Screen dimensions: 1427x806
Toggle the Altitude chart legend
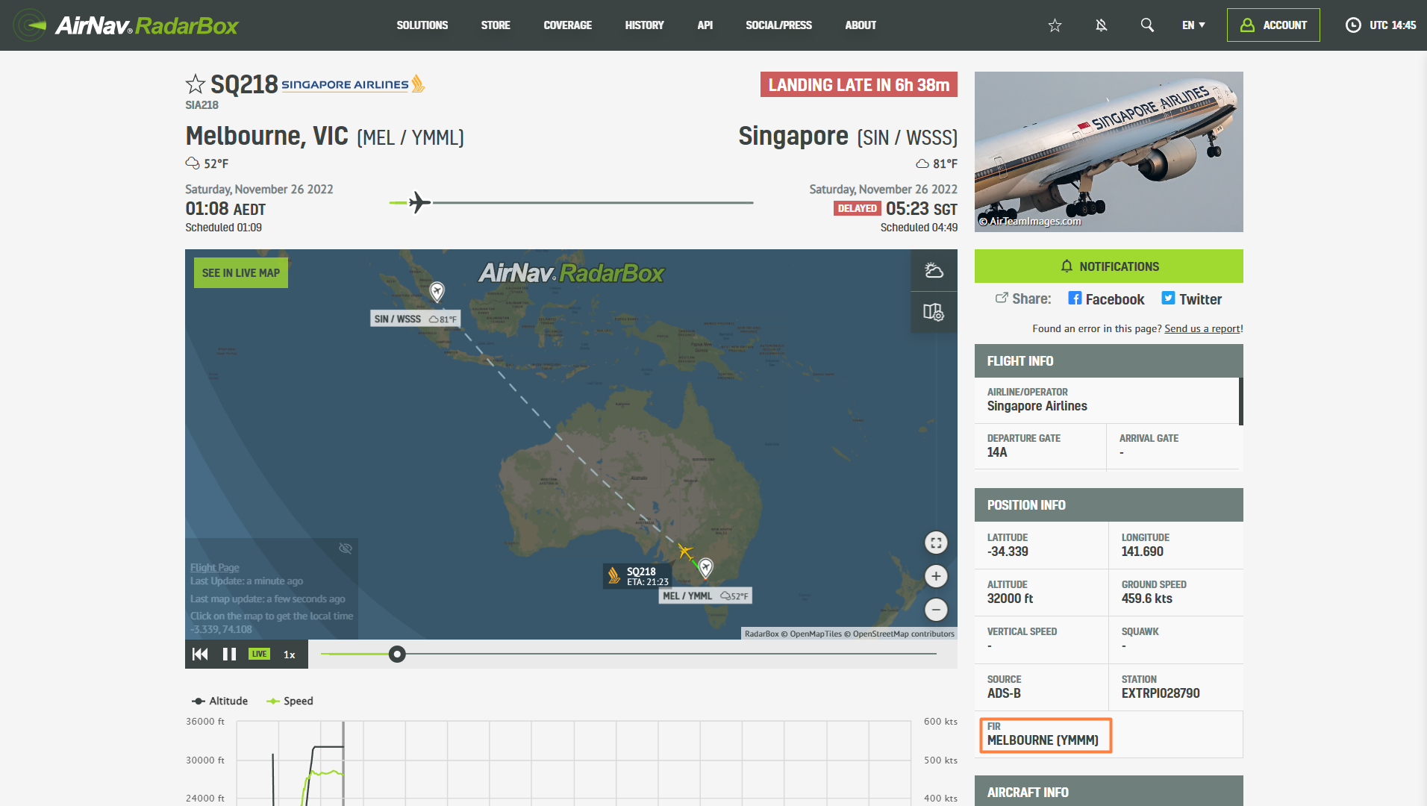(220, 701)
